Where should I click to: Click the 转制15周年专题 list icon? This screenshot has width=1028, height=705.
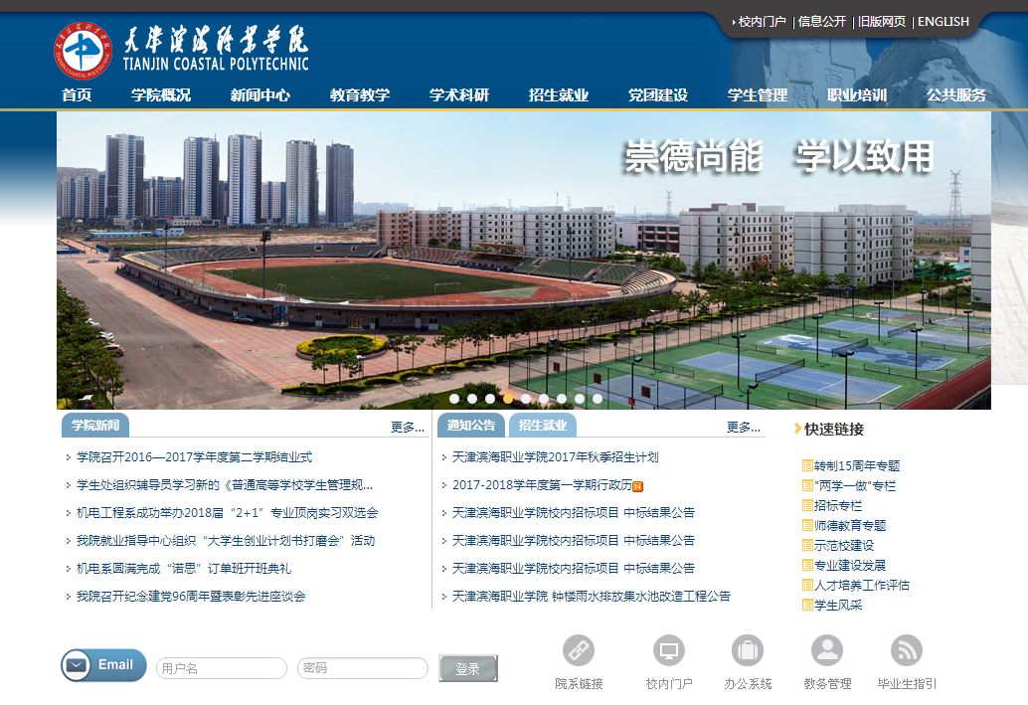(807, 466)
